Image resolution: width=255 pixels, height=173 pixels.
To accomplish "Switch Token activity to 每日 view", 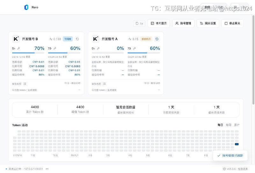I will pyautogui.click(x=220, y=125).
